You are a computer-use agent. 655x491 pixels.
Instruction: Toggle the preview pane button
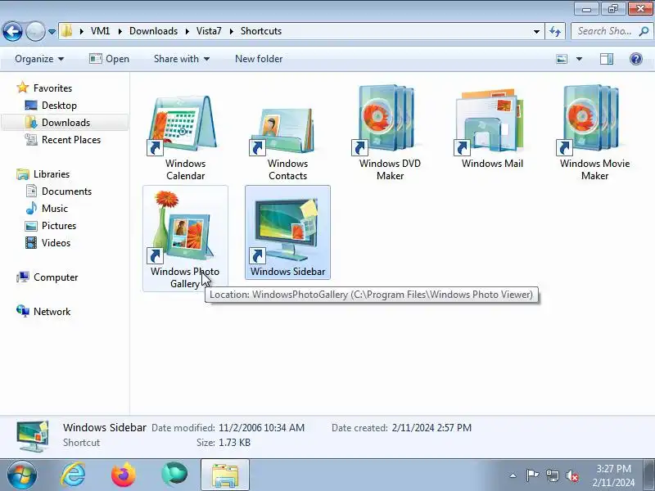[x=607, y=59]
